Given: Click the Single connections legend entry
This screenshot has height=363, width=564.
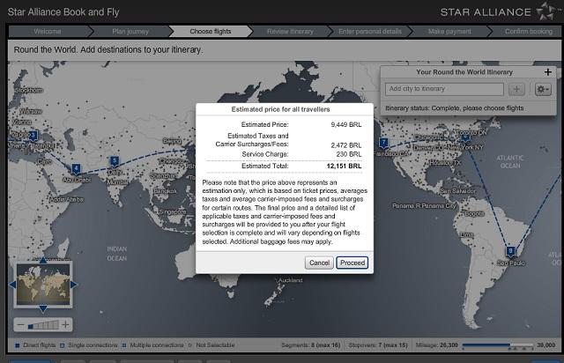Looking at the screenshot, I should pyautogui.click(x=89, y=345).
